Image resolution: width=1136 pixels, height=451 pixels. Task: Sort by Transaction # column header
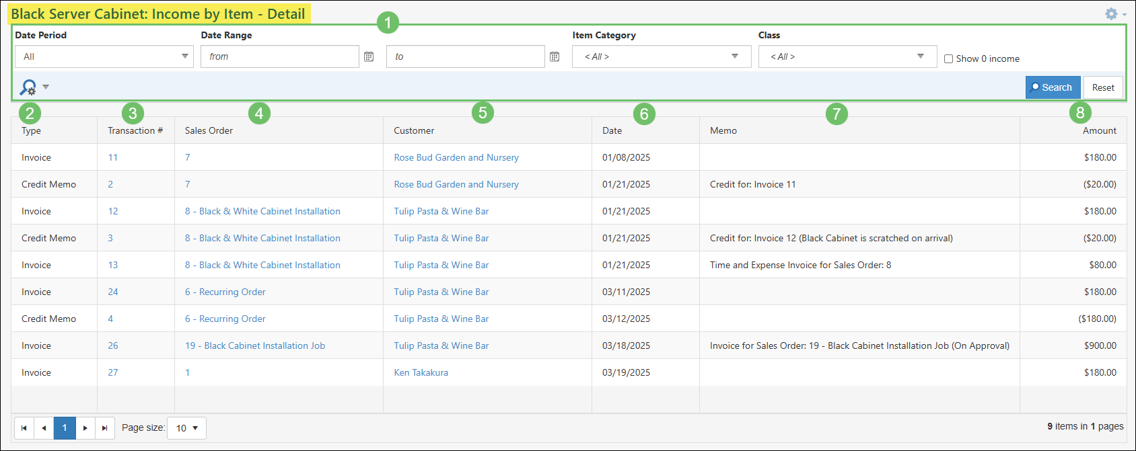coord(135,130)
